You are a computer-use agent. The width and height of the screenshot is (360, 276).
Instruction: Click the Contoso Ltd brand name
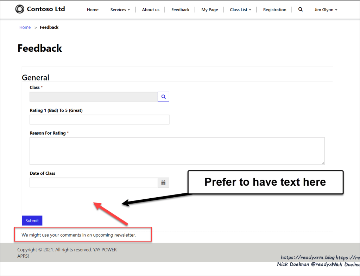pos(46,9)
